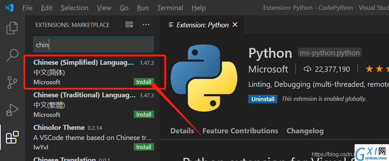This screenshot has height=161, width=389.
Task: Click Chinolor Theme version 0.2.14
Action: point(95,128)
